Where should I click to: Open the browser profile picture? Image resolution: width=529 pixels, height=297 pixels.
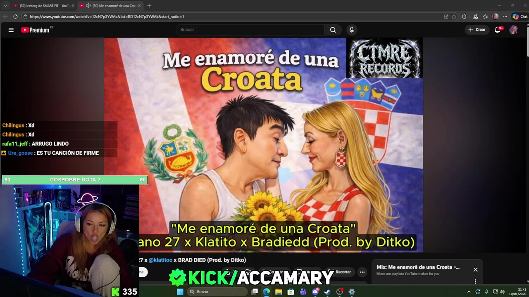tap(496, 16)
